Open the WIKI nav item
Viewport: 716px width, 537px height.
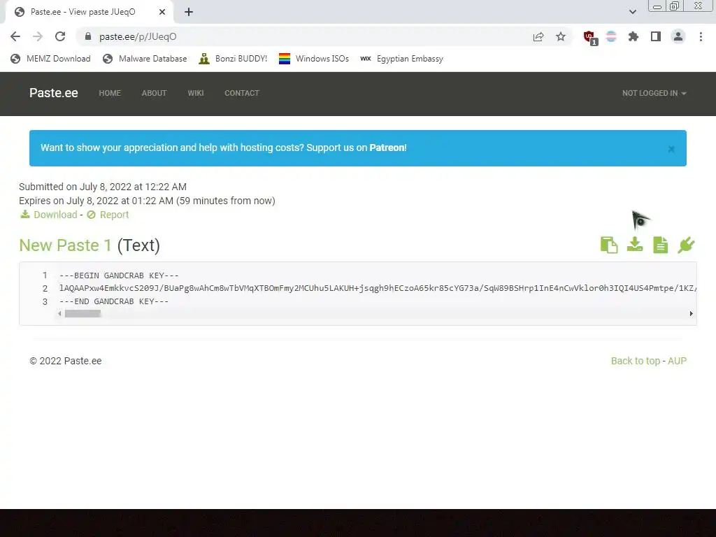(196, 93)
